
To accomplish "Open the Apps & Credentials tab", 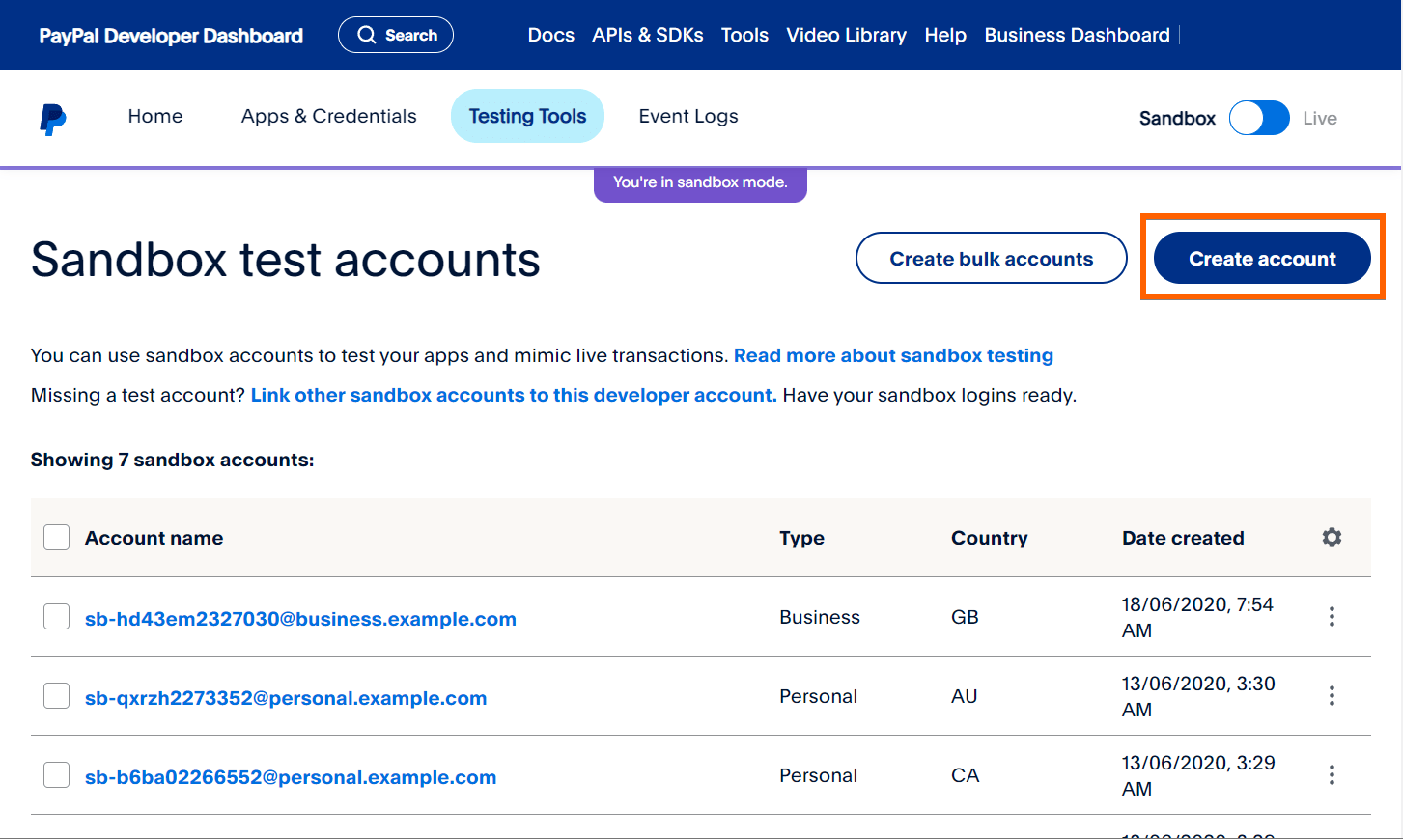I will click(328, 116).
